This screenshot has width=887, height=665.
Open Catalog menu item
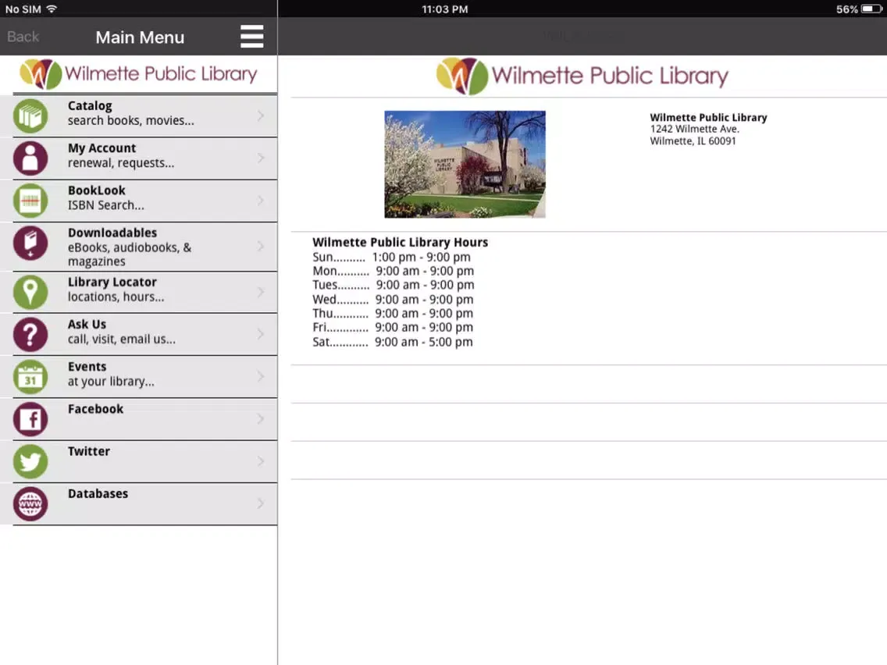[139, 116]
